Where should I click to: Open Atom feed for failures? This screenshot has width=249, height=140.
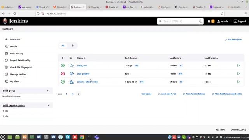pyautogui.click(x=194, y=94)
